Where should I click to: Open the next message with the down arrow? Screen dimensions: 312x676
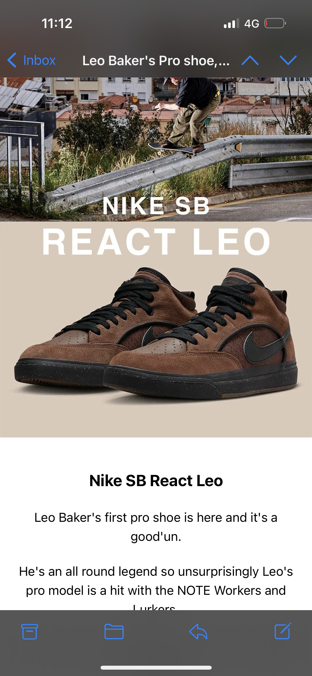pyautogui.click(x=288, y=60)
